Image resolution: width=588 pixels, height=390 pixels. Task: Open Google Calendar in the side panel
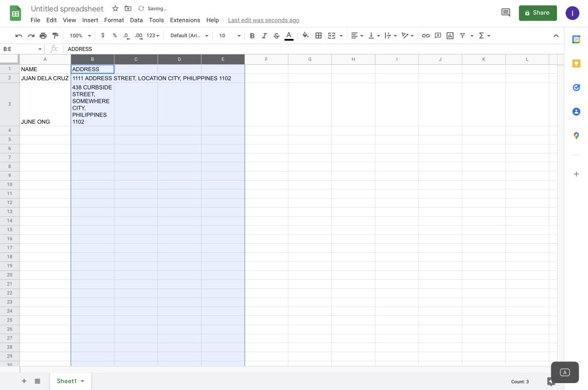click(577, 40)
